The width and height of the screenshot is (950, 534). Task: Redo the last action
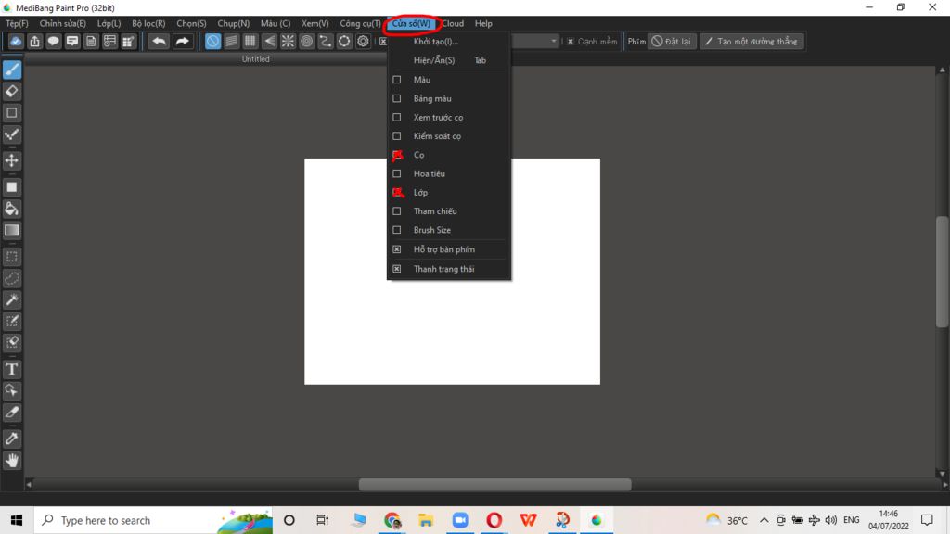[182, 41]
